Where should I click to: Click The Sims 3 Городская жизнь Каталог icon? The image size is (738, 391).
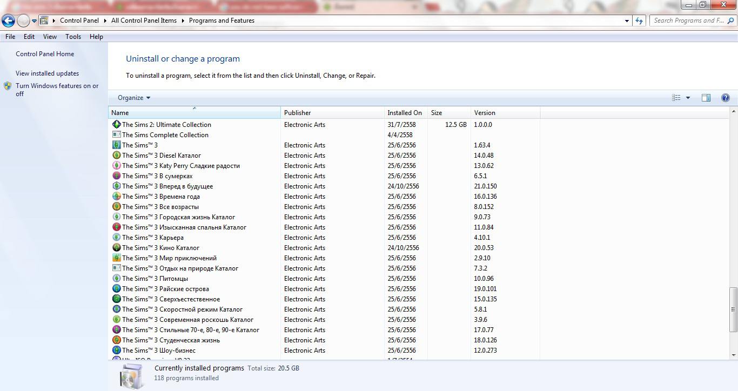[x=116, y=217]
